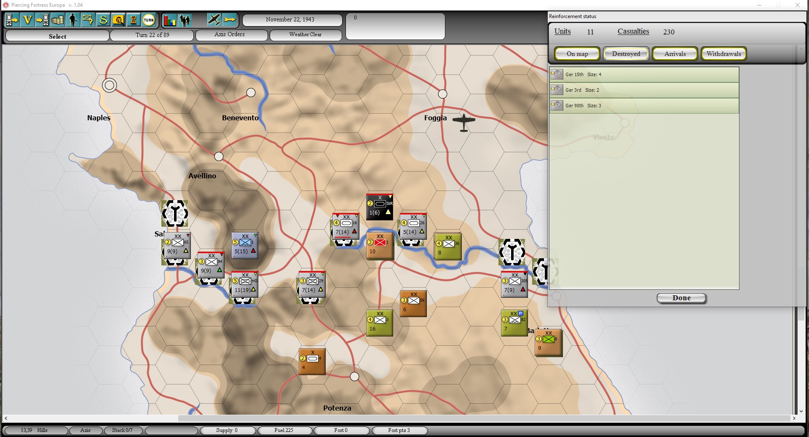This screenshot has height=437, width=809.
Task: Click the horizontal map scrollbar thumb
Action: tap(485, 418)
